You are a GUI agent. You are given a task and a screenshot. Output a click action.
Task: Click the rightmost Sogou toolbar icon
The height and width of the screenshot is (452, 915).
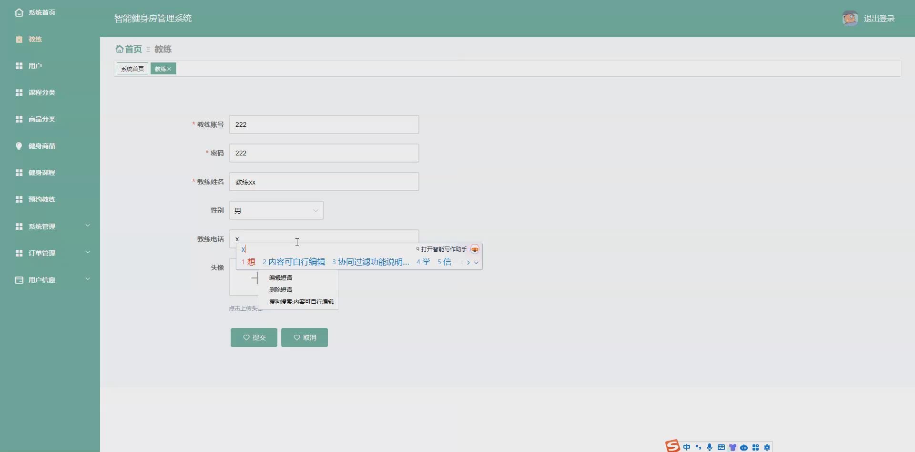tap(767, 447)
